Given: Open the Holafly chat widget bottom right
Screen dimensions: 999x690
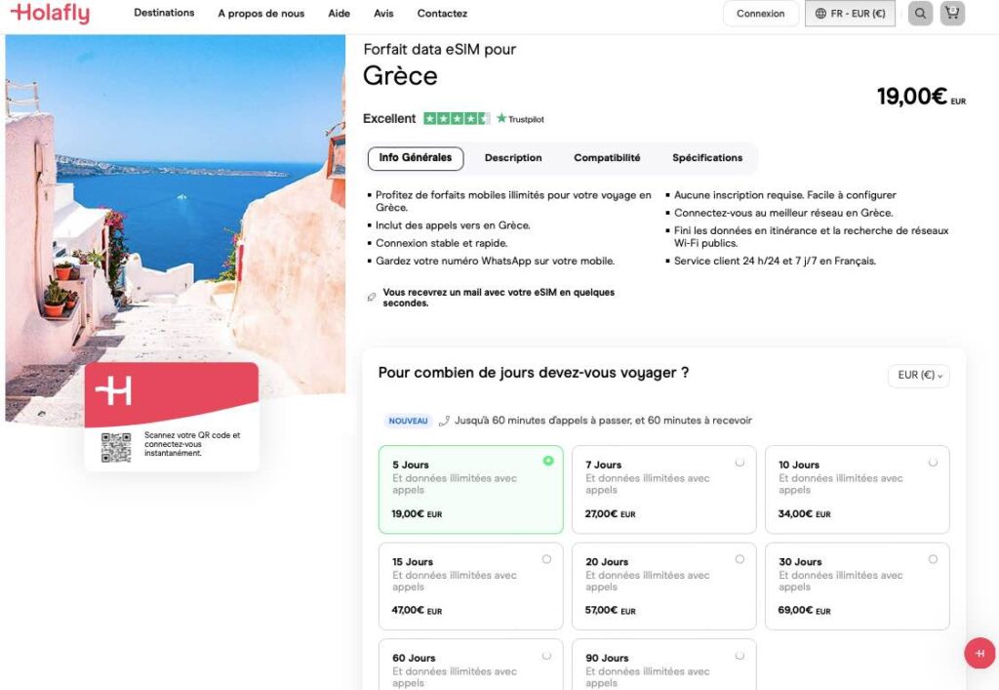Looking at the screenshot, I should [979, 653].
